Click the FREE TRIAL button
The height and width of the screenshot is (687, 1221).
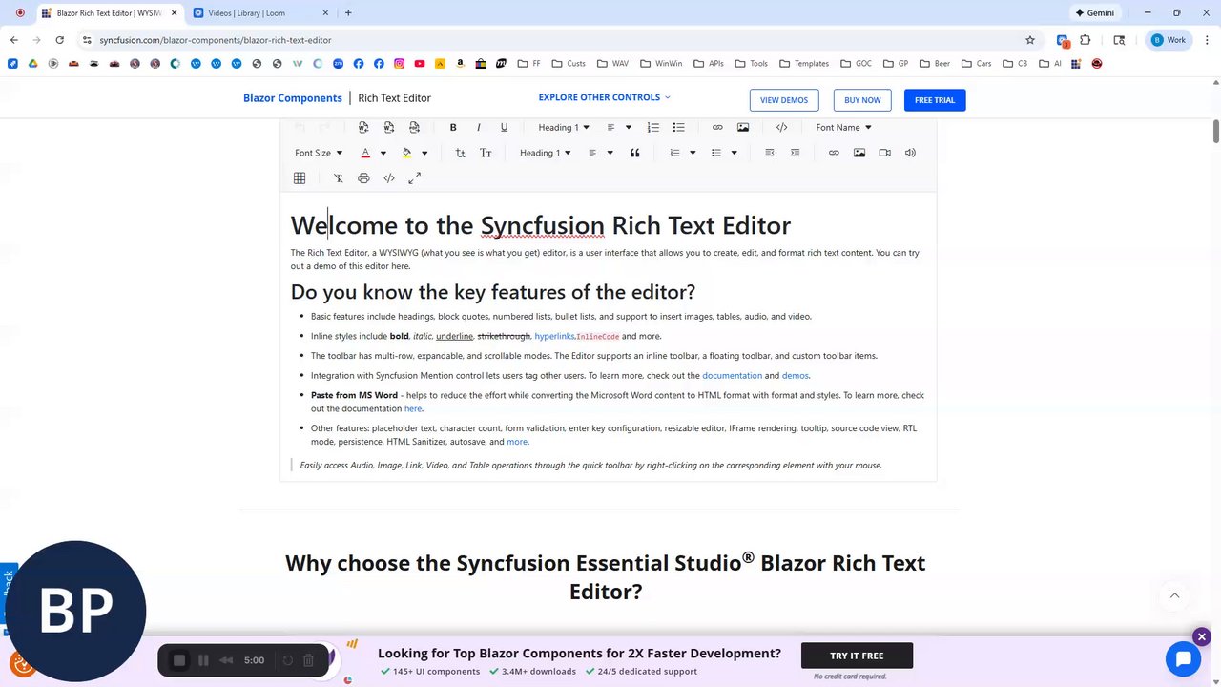[x=935, y=100]
